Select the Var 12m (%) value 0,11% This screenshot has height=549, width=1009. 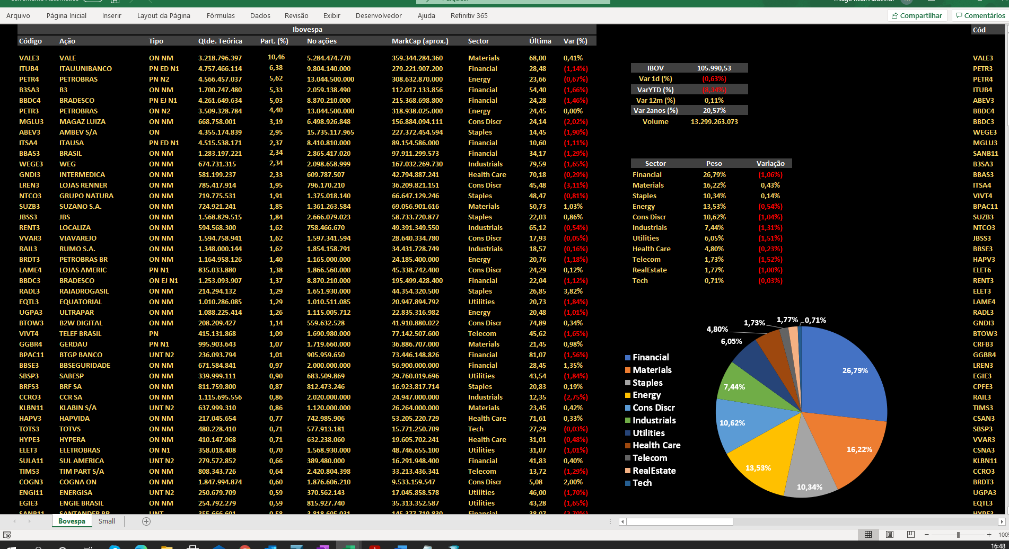[x=714, y=100]
